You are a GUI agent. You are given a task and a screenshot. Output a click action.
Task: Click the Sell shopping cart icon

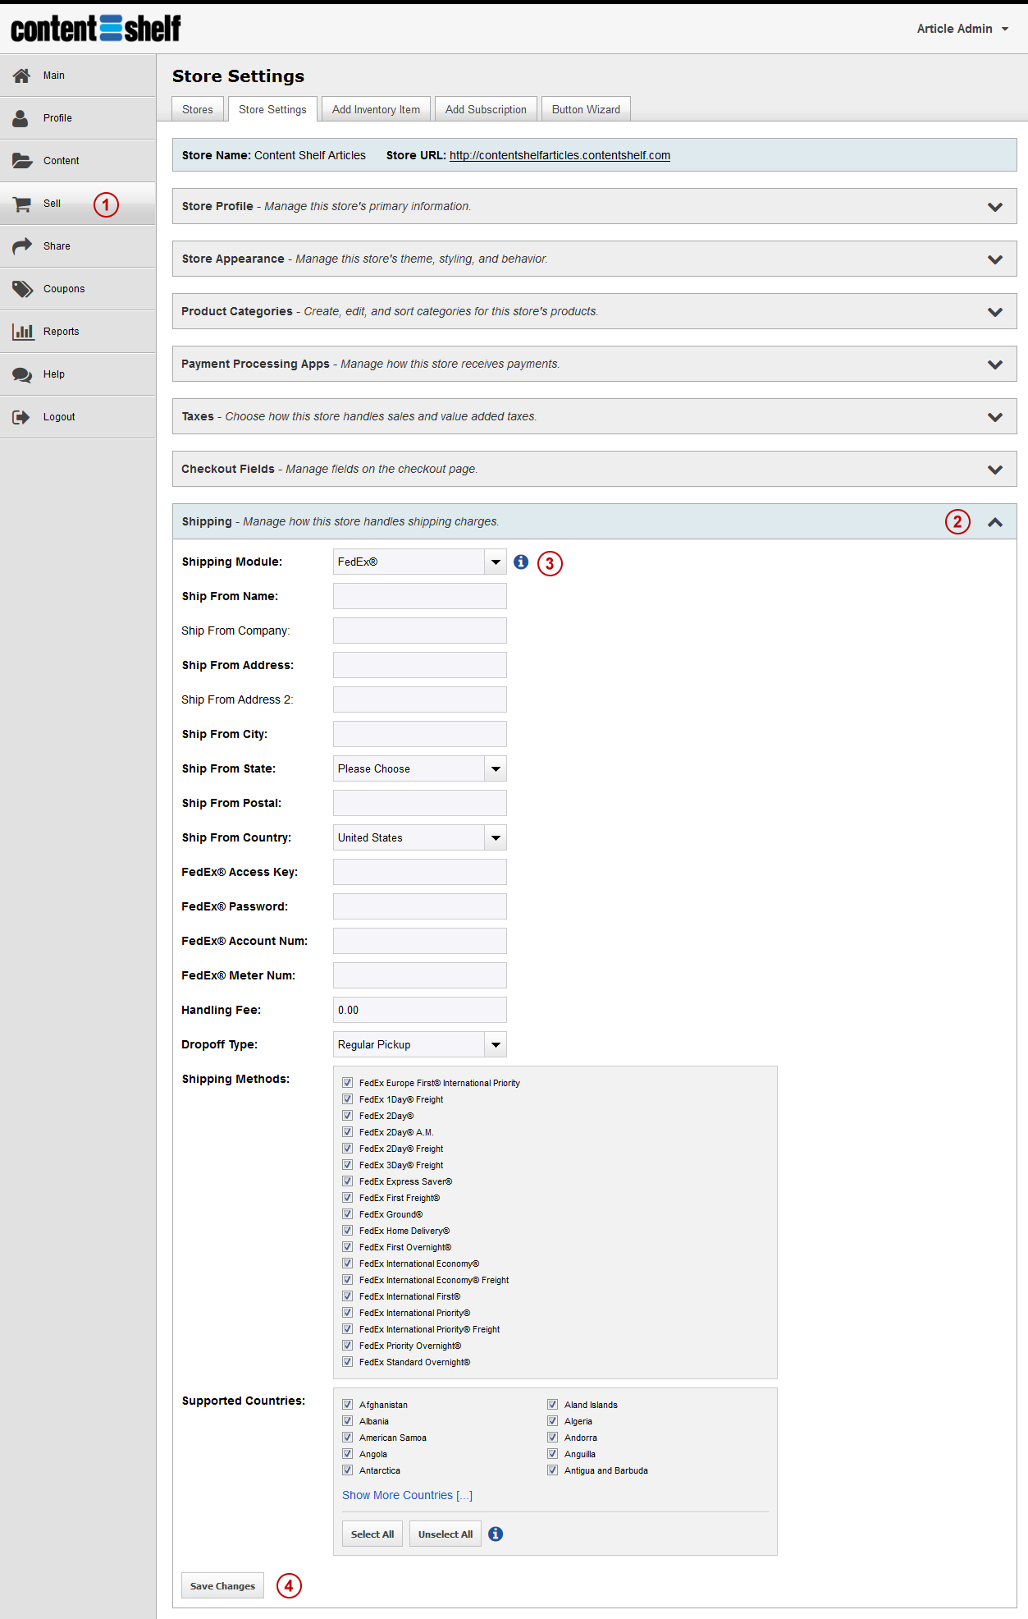[22, 204]
